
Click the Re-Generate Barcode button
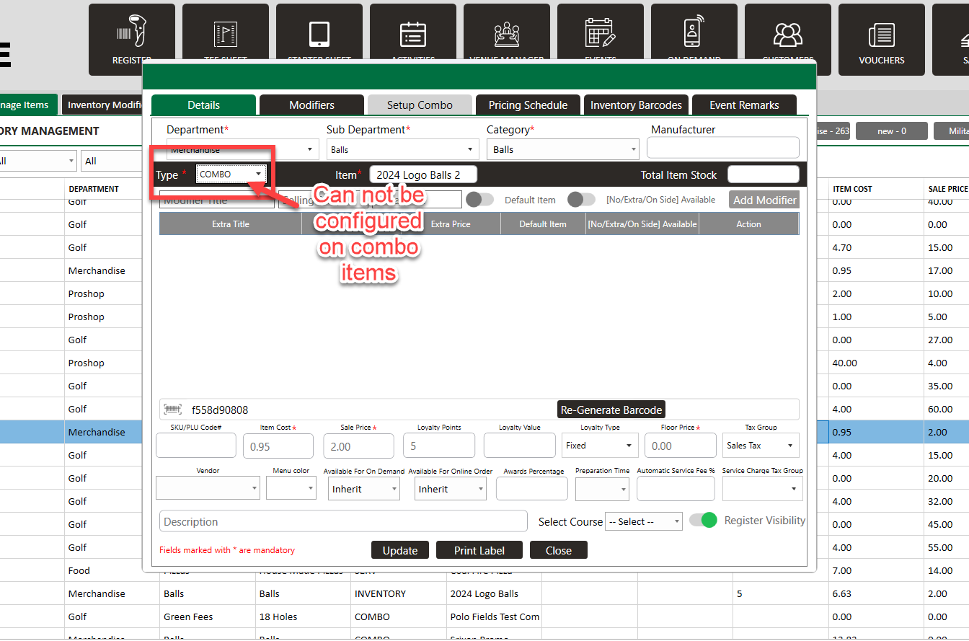[611, 410]
